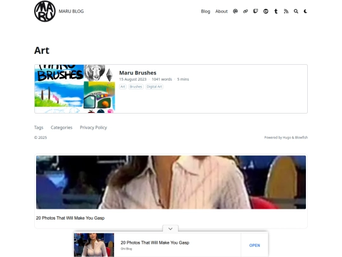This screenshot has height=257, width=342.
Task: Open the About menu item
Action: click(222, 11)
